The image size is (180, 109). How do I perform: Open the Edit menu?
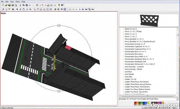pos(7,2)
